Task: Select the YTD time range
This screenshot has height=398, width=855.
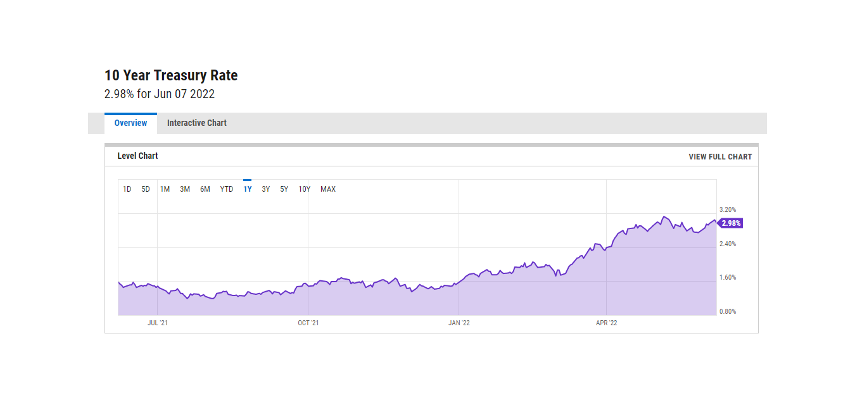Action: [227, 189]
